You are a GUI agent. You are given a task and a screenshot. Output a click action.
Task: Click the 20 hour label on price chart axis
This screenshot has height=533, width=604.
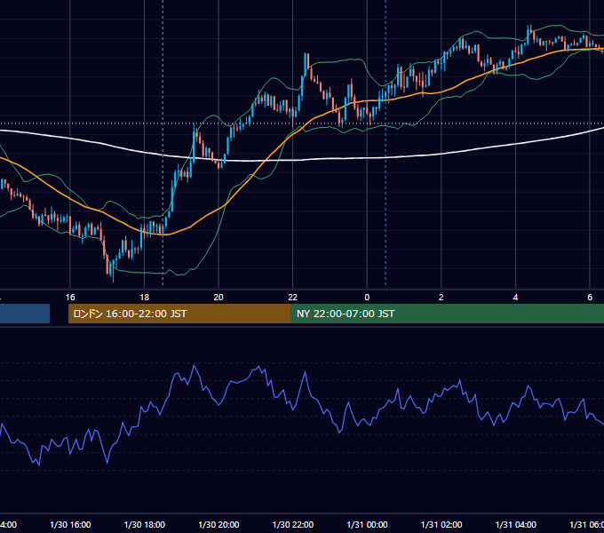pyautogui.click(x=219, y=298)
